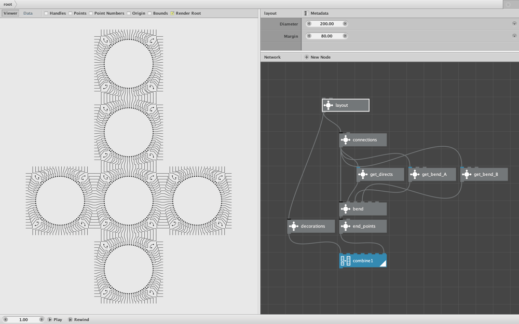Open the Margin parameter dropdown arrow
Screen dimensions: 519x324
[x=514, y=36]
